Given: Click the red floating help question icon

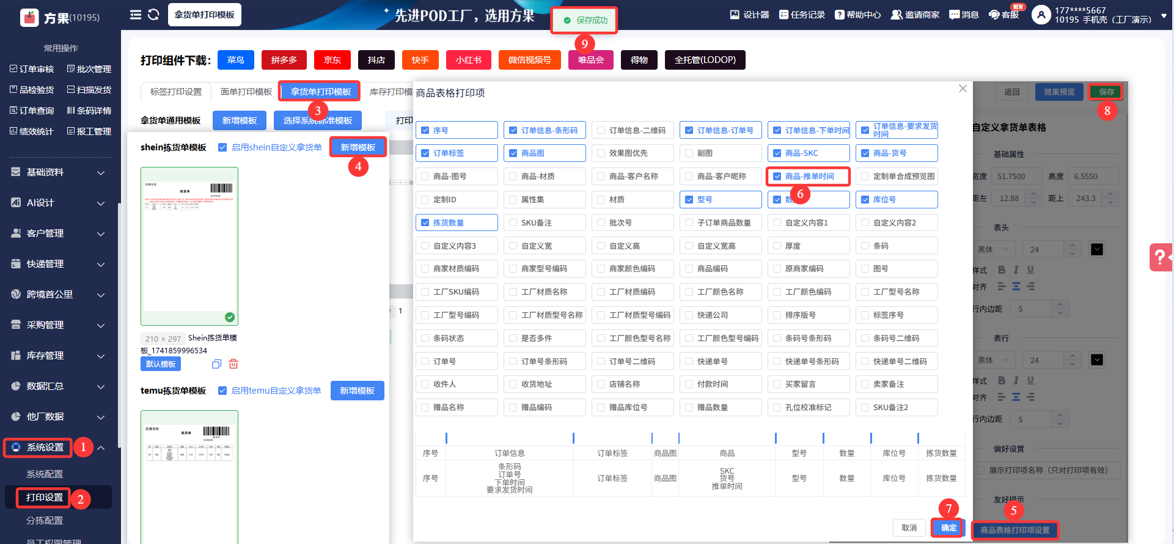Looking at the screenshot, I should (x=1161, y=257).
